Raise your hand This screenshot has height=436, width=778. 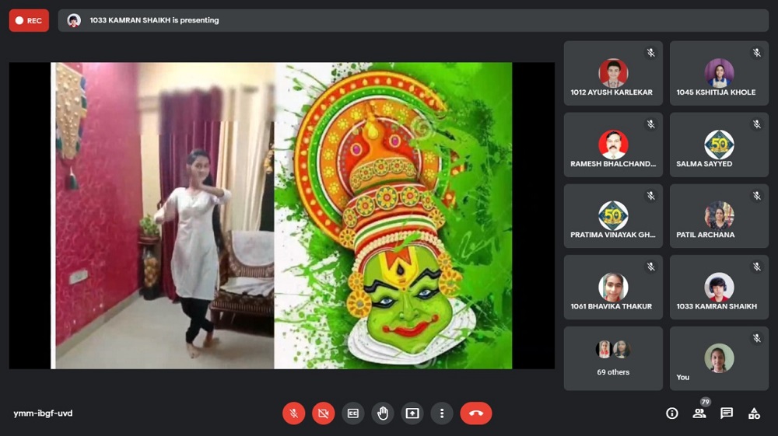(x=383, y=413)
